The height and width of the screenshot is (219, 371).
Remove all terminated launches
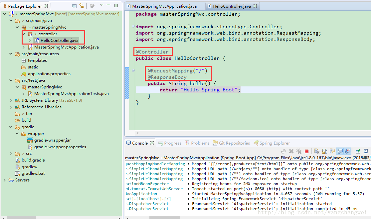[x=299, y=151]
